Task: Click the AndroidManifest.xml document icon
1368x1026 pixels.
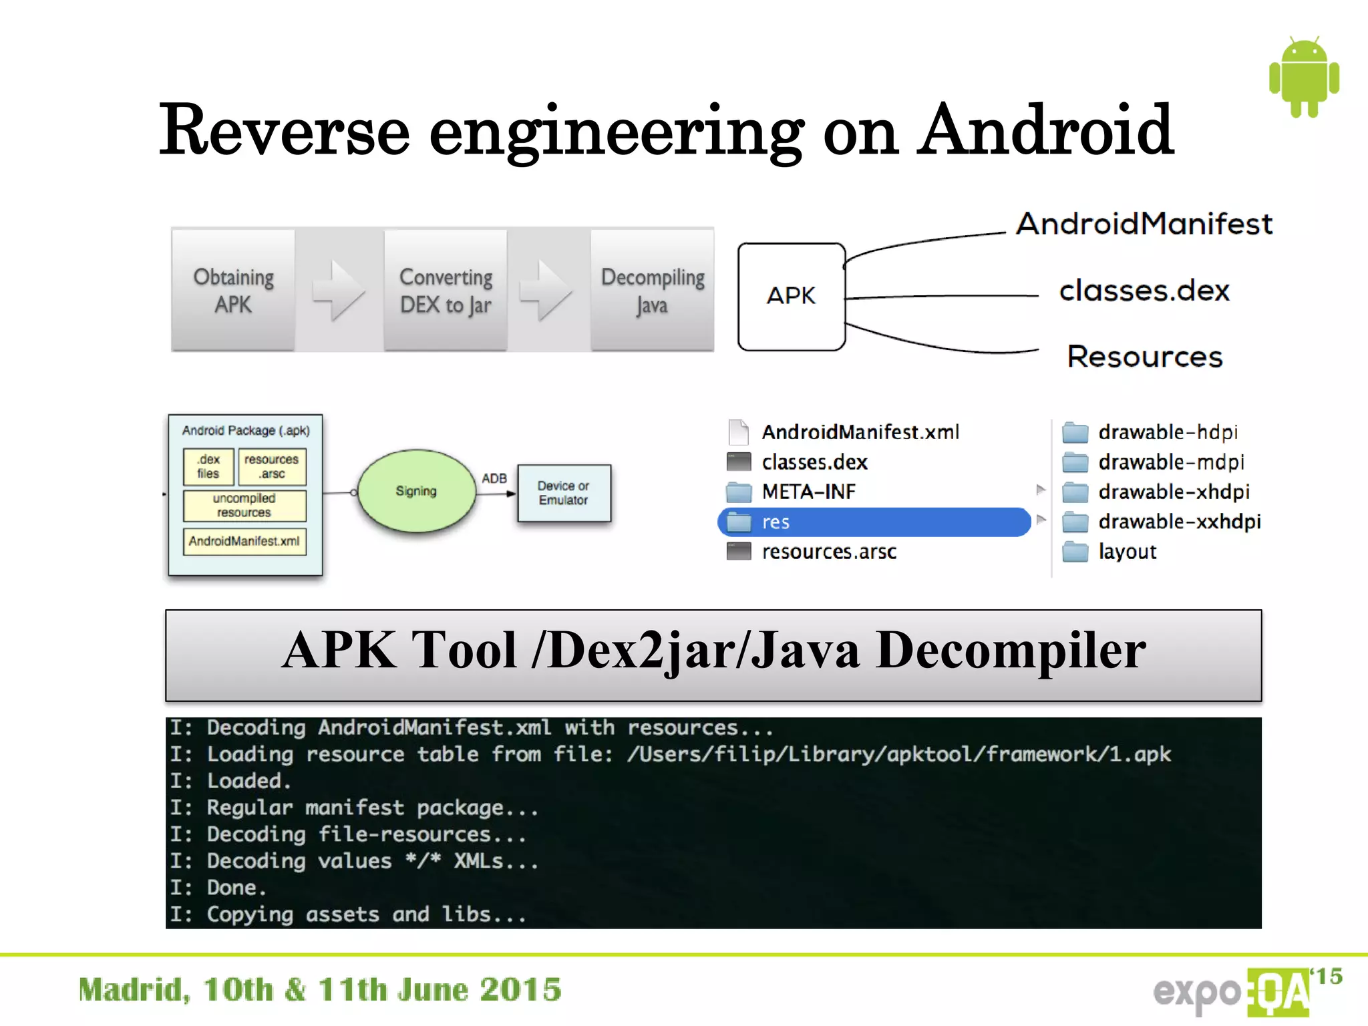Action: pyautogui.click(x=738, y=432)
